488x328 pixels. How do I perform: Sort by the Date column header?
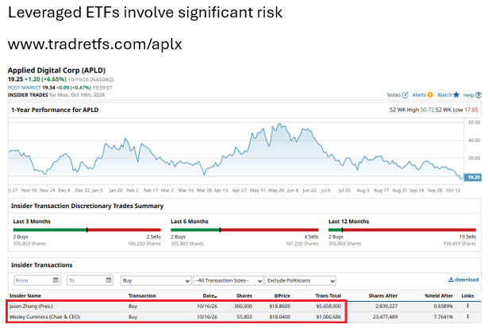click(x=210, y=296)
